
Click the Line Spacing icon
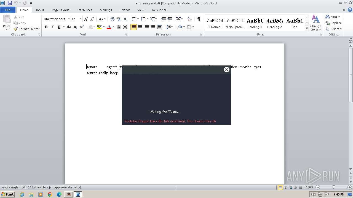[169, 27]
